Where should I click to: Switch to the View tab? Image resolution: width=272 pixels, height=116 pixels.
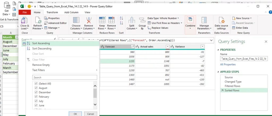87,12
